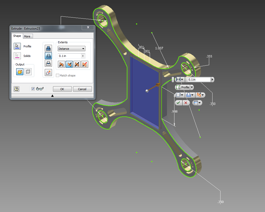Close the Extrude dialog
Screen dimensions: 265x212
[x=88, y=27]
